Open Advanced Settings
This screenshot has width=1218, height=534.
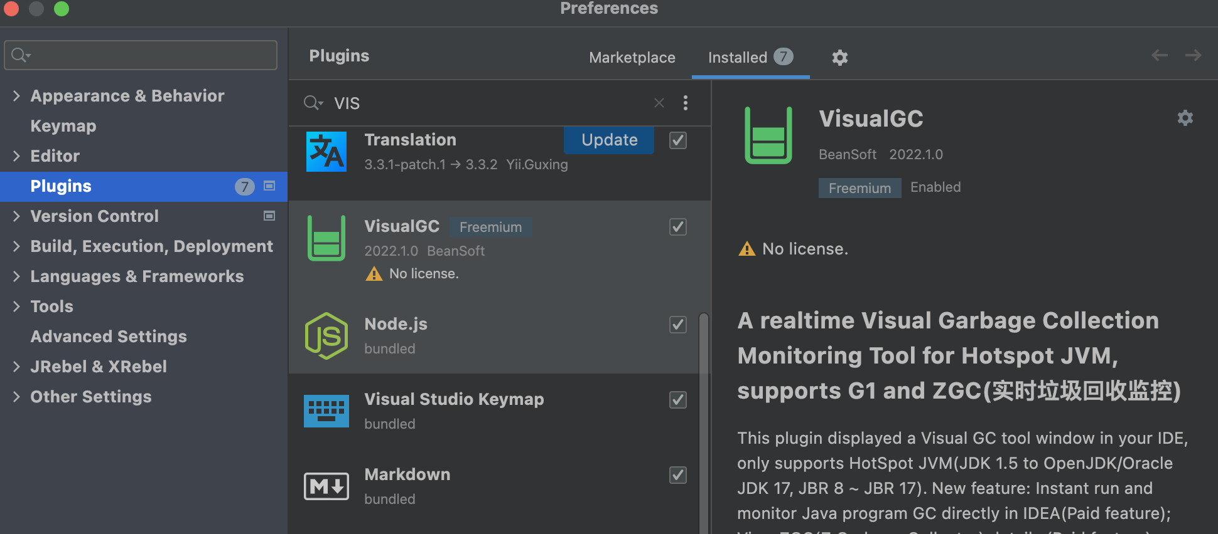coord(109,337)
